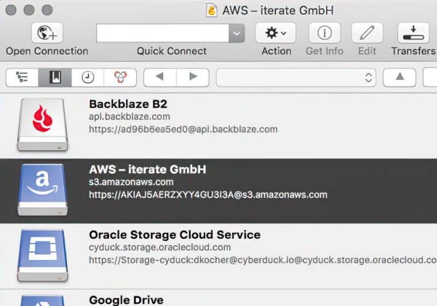Screen dimensions: 437x306
Task: Show the connection History view
Action: point(87,77)
